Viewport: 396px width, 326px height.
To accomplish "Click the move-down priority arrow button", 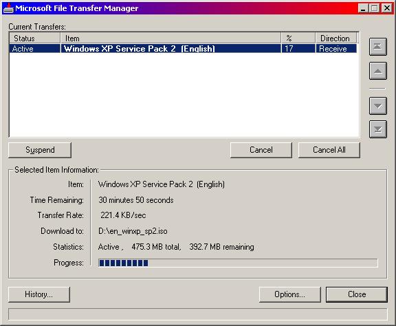I will click(x=378, y=106).
